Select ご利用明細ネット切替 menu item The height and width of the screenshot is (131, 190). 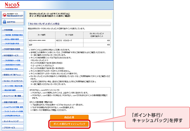pos(13,60)
